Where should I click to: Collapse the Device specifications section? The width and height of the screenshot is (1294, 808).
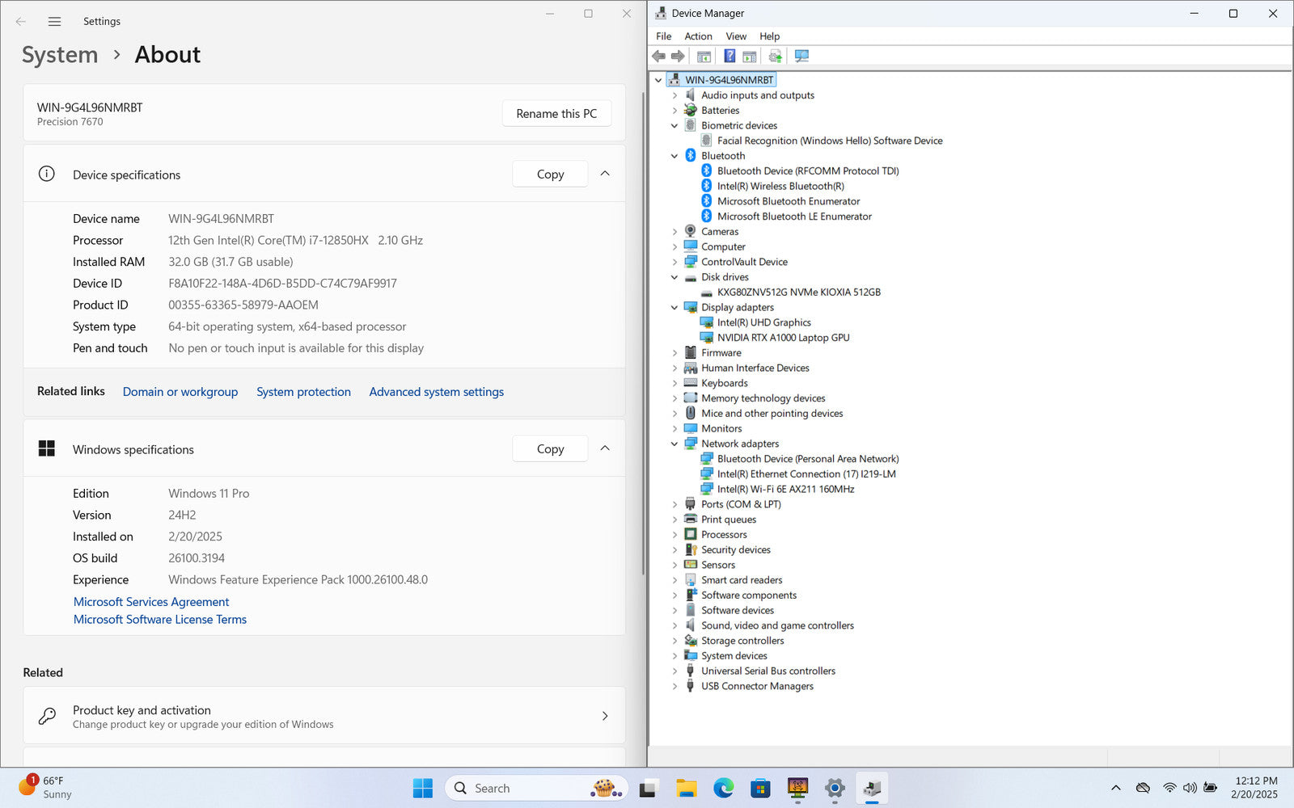click(605, 174)
